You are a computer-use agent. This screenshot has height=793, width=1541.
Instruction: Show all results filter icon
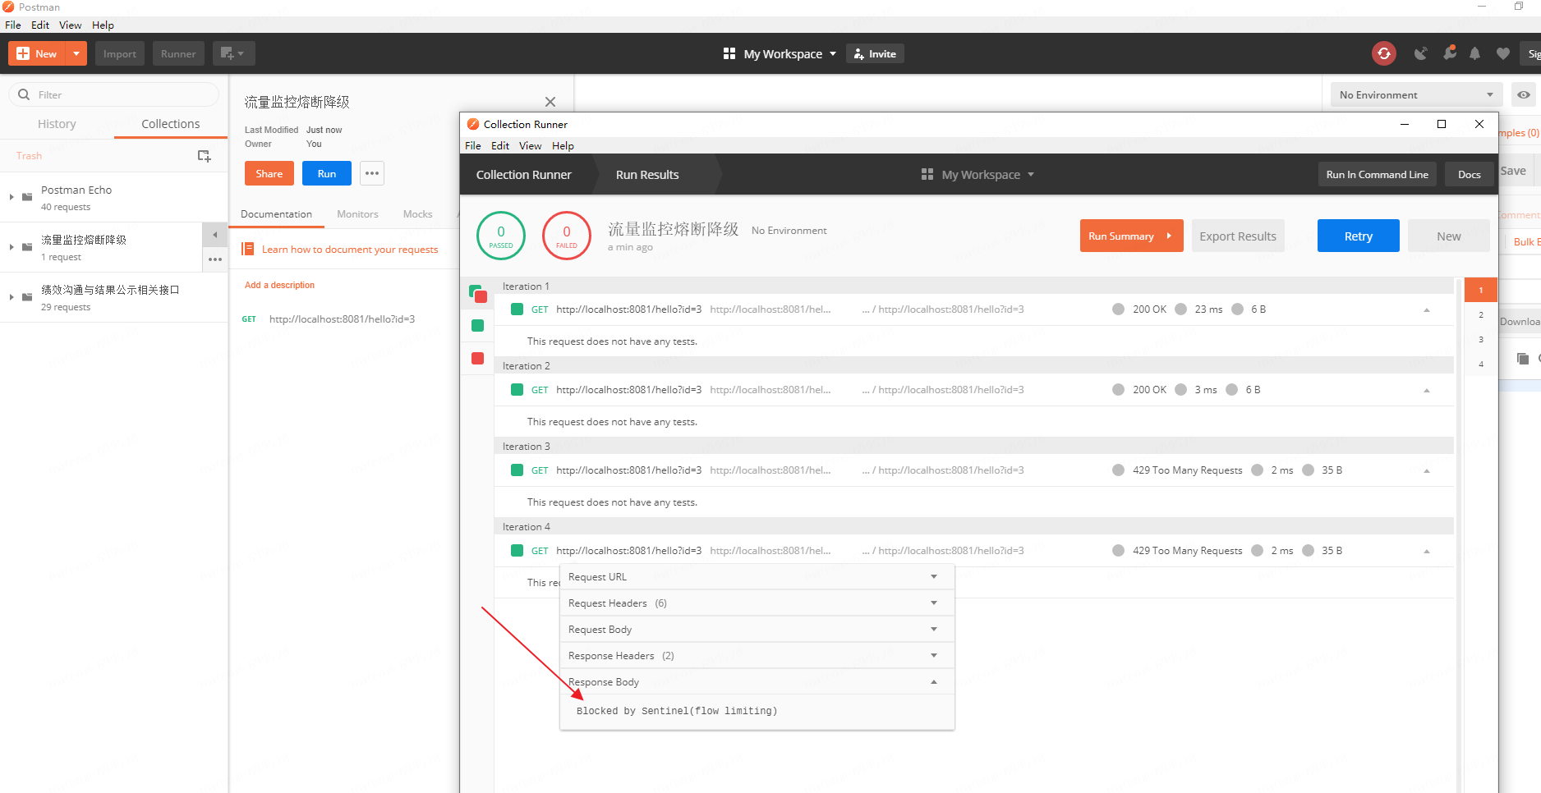[477, 293]
